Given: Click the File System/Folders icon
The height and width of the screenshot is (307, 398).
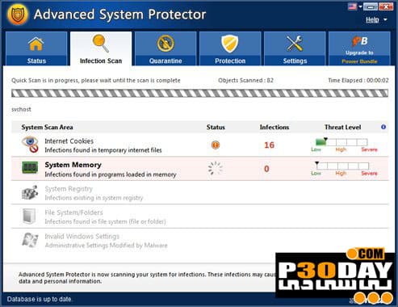Looking at the screenshot, I should click(30, 216).
